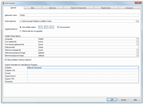Click the Contact value cell
Viewport: 144px width, 104px height.
coord(83,73)
